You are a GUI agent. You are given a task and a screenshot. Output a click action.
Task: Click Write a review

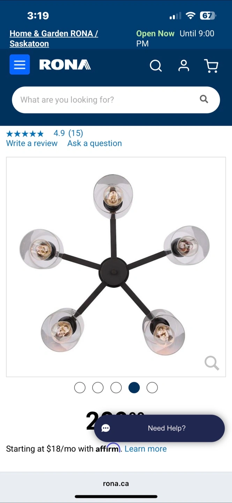[x=32, y=143]
